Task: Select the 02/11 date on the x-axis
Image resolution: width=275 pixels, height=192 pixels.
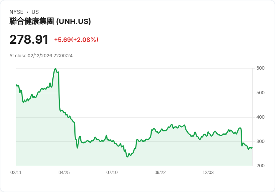Action: pyautogui.click(x=16, y=173)
